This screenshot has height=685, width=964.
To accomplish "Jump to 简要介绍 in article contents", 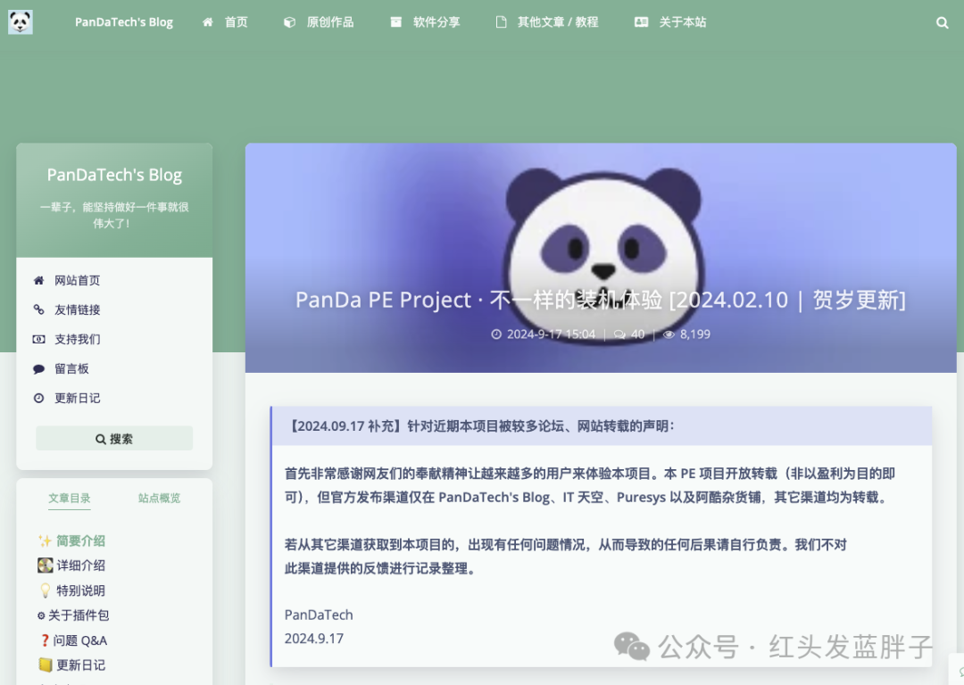I will click(x=80, y=541).
